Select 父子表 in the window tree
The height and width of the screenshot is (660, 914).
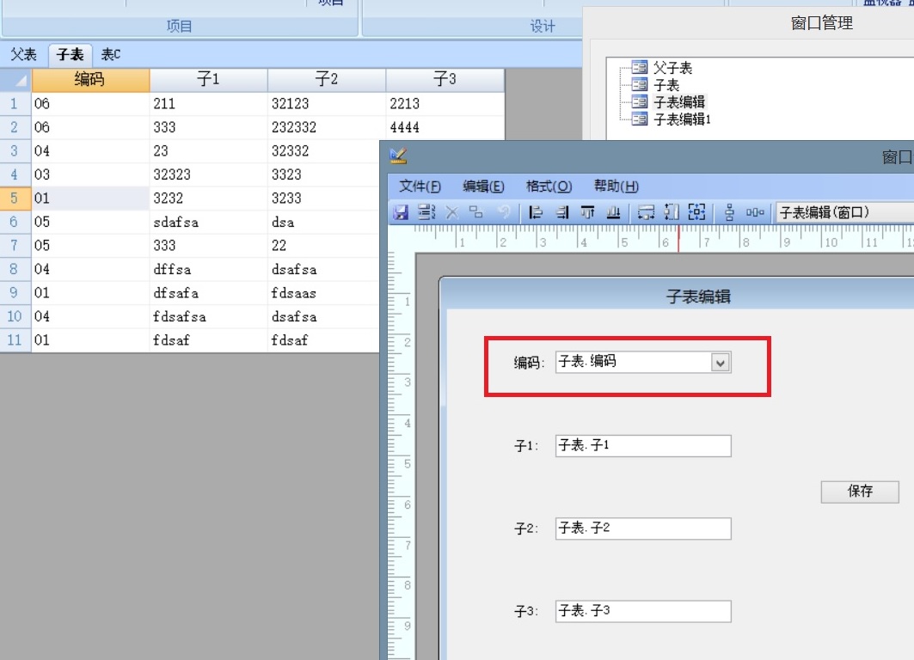coord(672,68)
